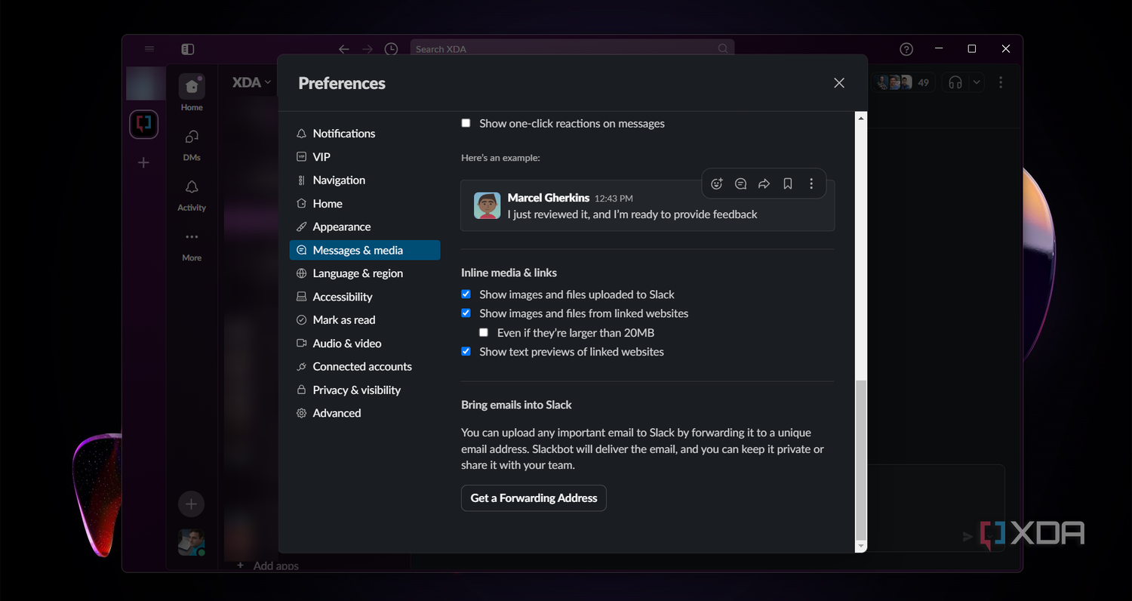Open Audio & video preferences

point(365,344)
